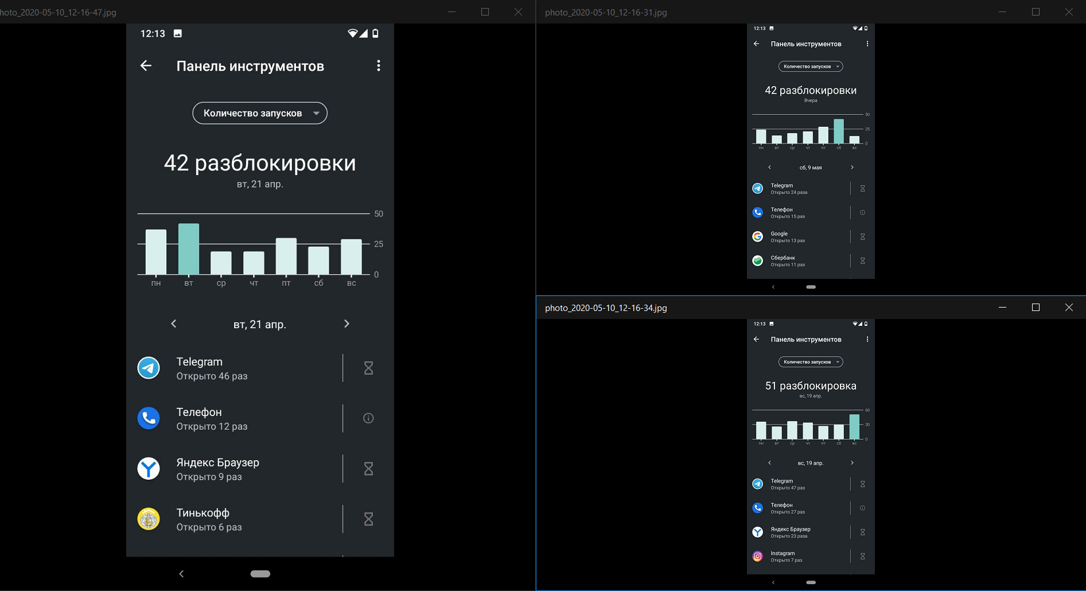Go to next day after вт, 21 апр.
The image size is (1086, 591).
[x=347, y=324]
